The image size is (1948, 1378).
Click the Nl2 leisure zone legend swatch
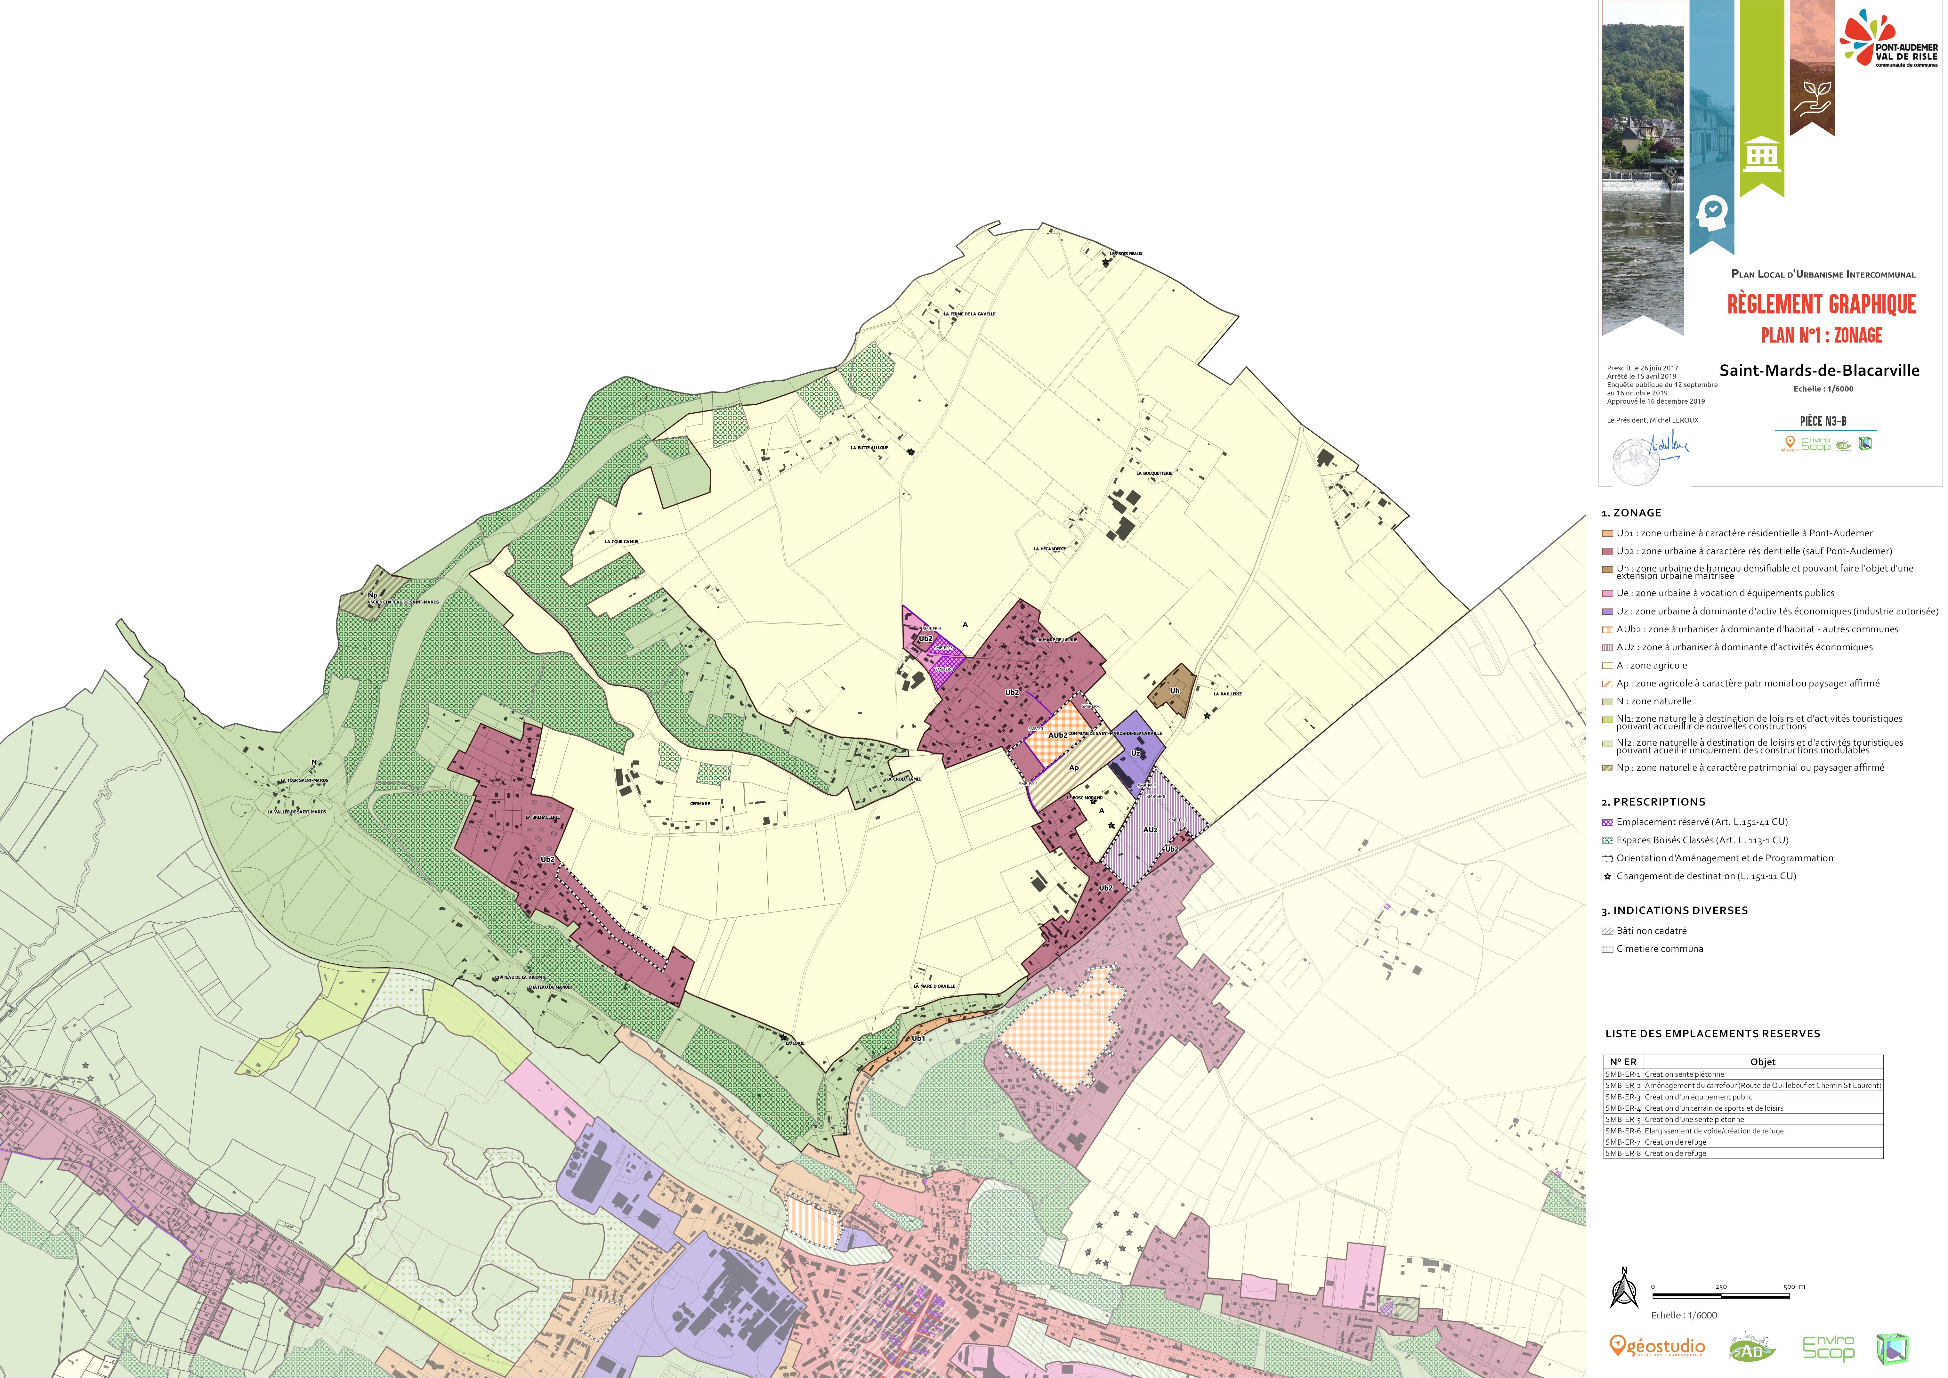click(x=1607, y=743)
